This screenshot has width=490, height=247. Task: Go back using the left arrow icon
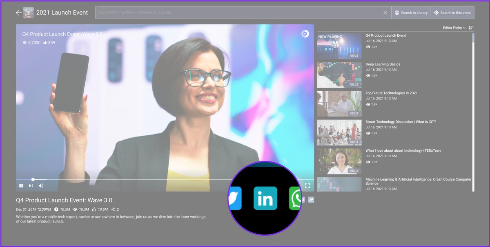click(18, 13)
